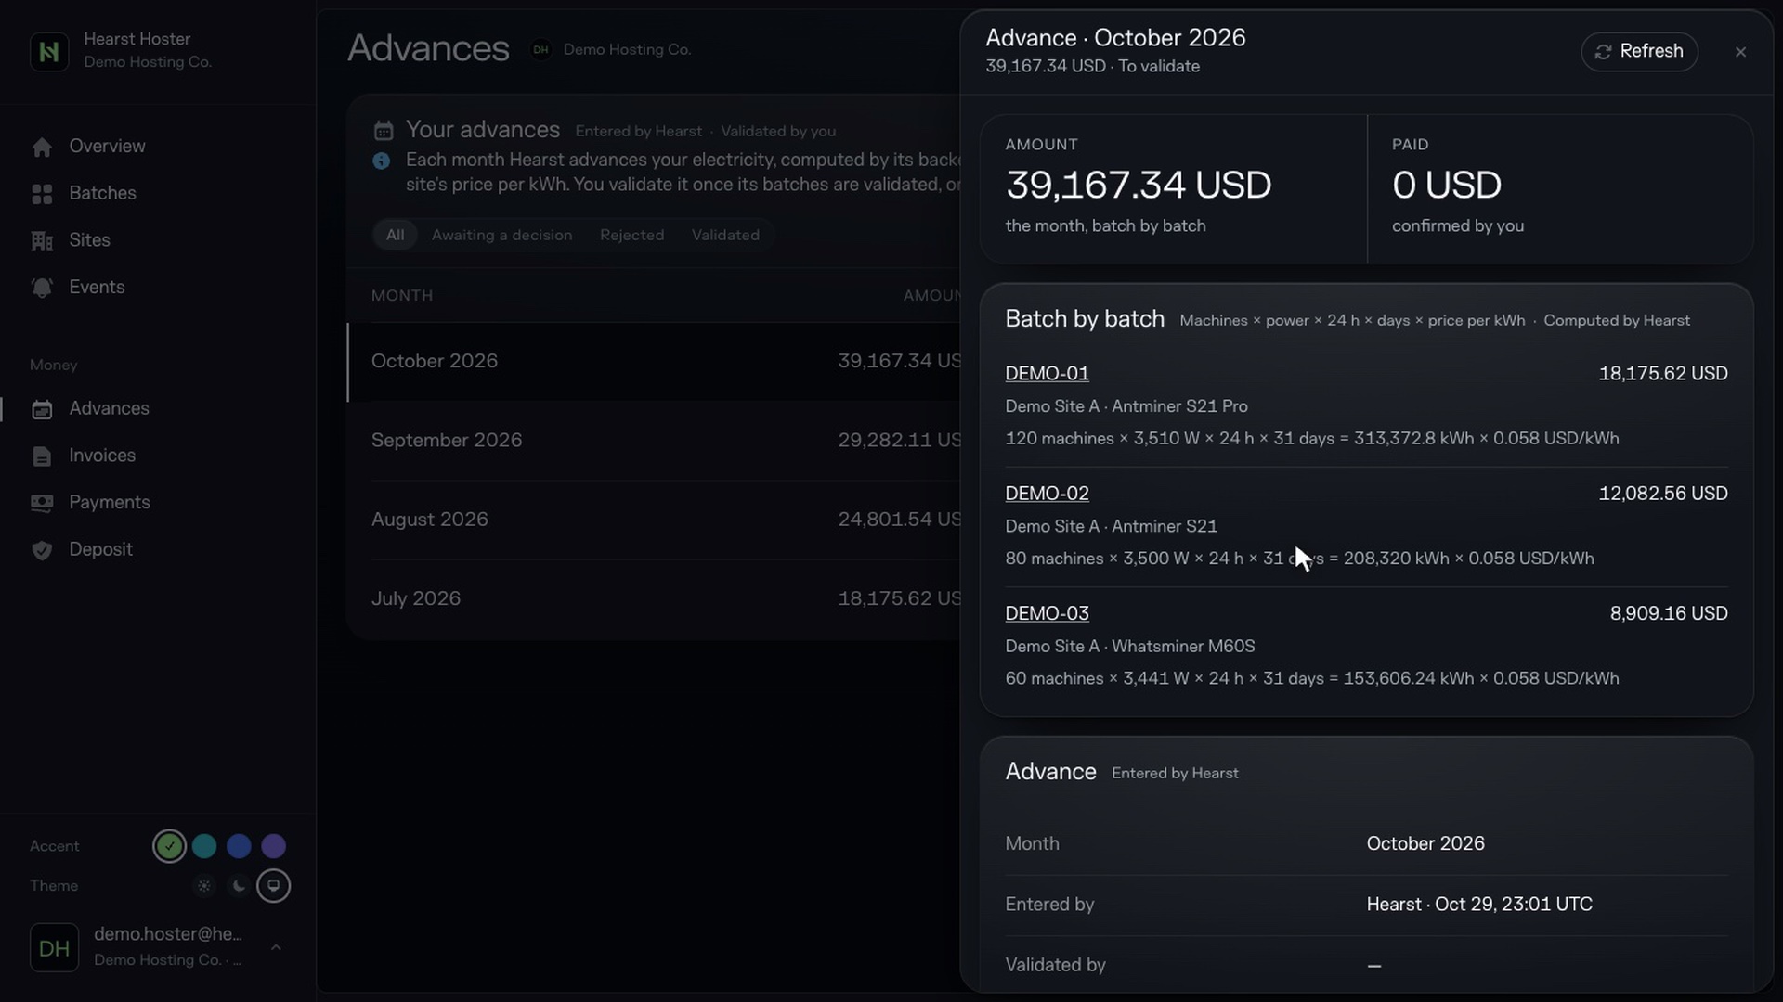
Task: Expand the demo.hoster account menu chevron
Action: [x=276, y=947]
